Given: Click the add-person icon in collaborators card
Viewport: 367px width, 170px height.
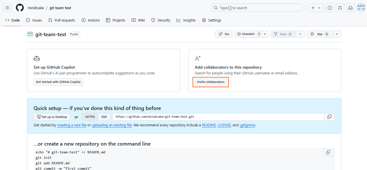Looking at the screenshot, I should click(198, 59).
